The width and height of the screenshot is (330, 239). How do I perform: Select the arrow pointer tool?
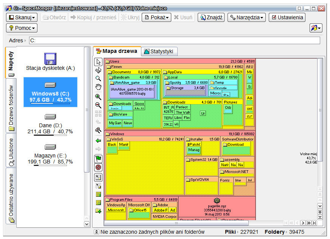click(x=98, y=62)
